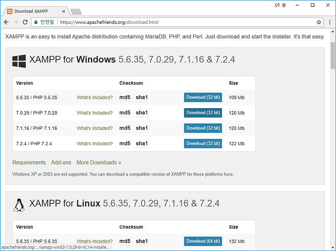The image size is (336, 251).
Task: Click the vertical scrollbar thumb
Action: 333,56
